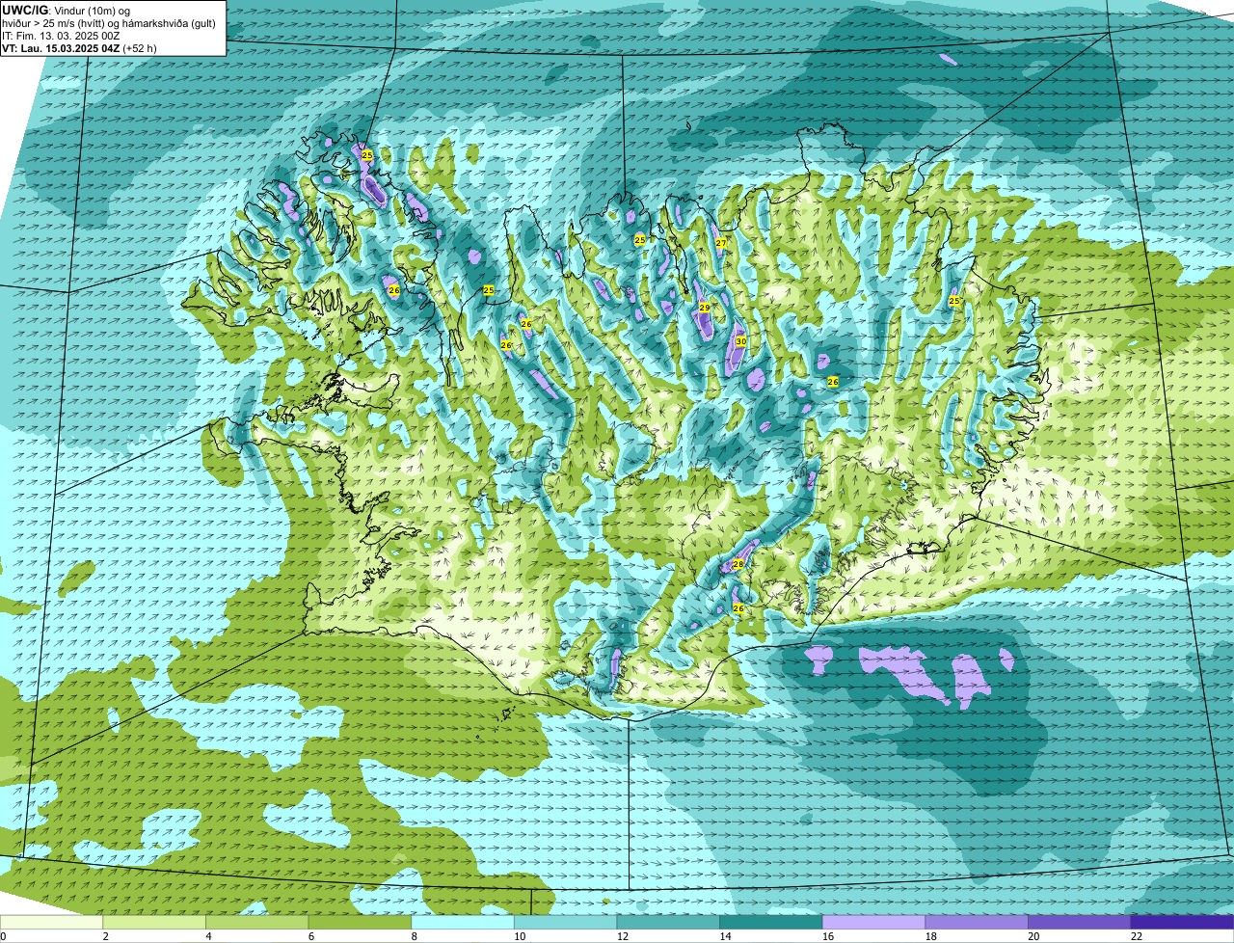Pick the 4–6 m/s legend swatch

tap(256, 922)
